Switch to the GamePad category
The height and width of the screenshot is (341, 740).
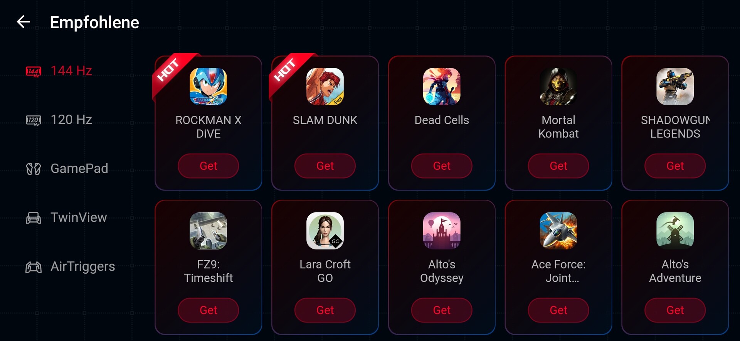[79, 169]
